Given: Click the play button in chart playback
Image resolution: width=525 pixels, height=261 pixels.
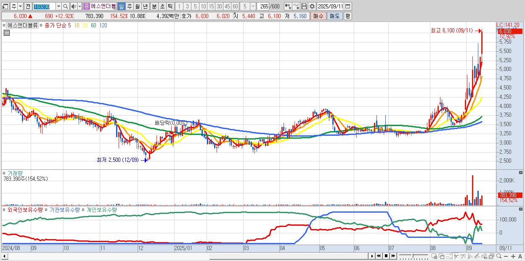Looking at the screenshot, I should (x=372, y=256).
